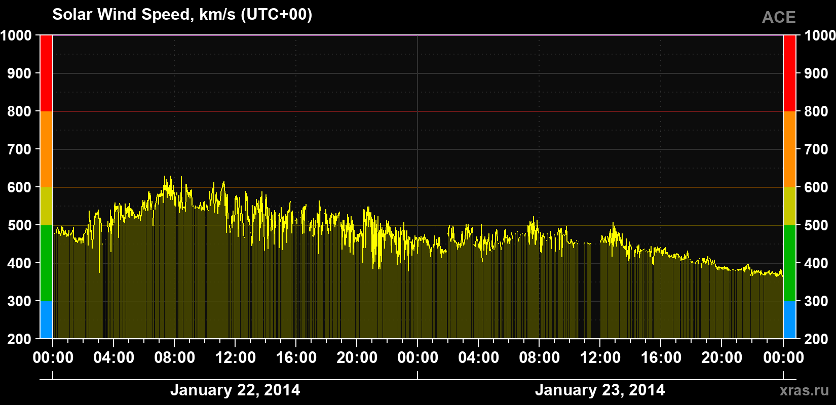Select the 700 label on the right axis
This screenshot has height=405, width=836.
click(x=817, y=149)
